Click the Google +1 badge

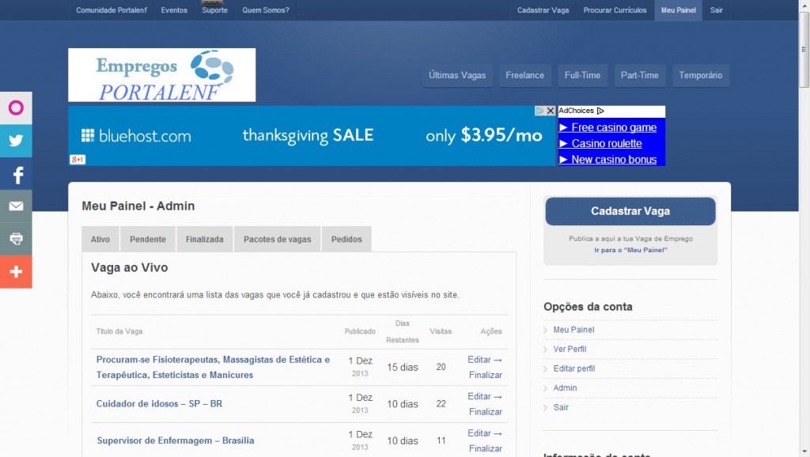click(x=78, y=160)
